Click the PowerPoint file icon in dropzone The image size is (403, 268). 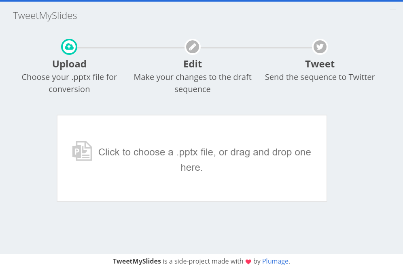click(x=82, y=151)
